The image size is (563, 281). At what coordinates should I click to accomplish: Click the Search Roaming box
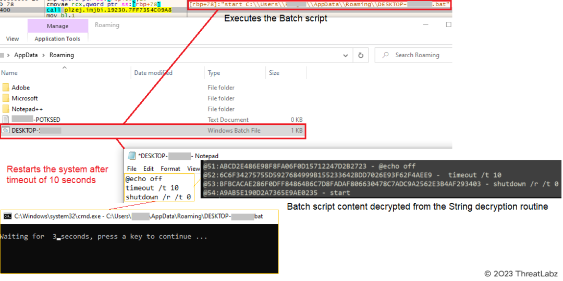pyautogui.click(x=417, y=55)
